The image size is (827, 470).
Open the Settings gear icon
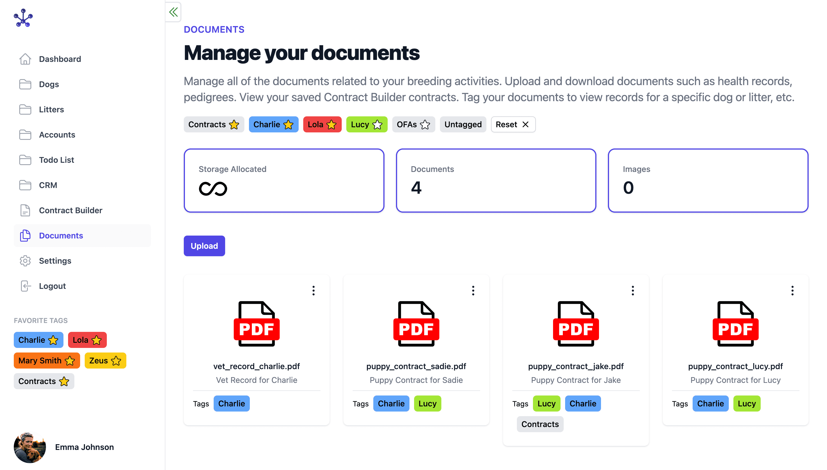tap(25, 261)
